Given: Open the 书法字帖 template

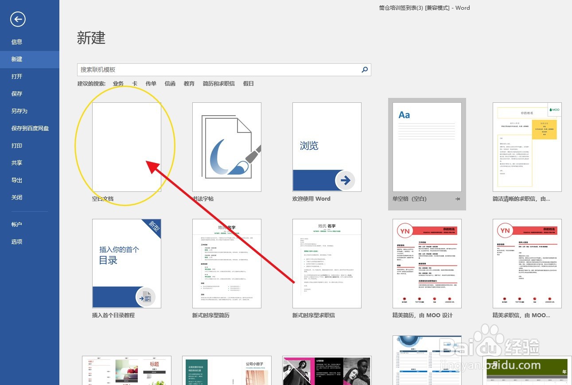Looking at the screenshot, I should point(227,147).
